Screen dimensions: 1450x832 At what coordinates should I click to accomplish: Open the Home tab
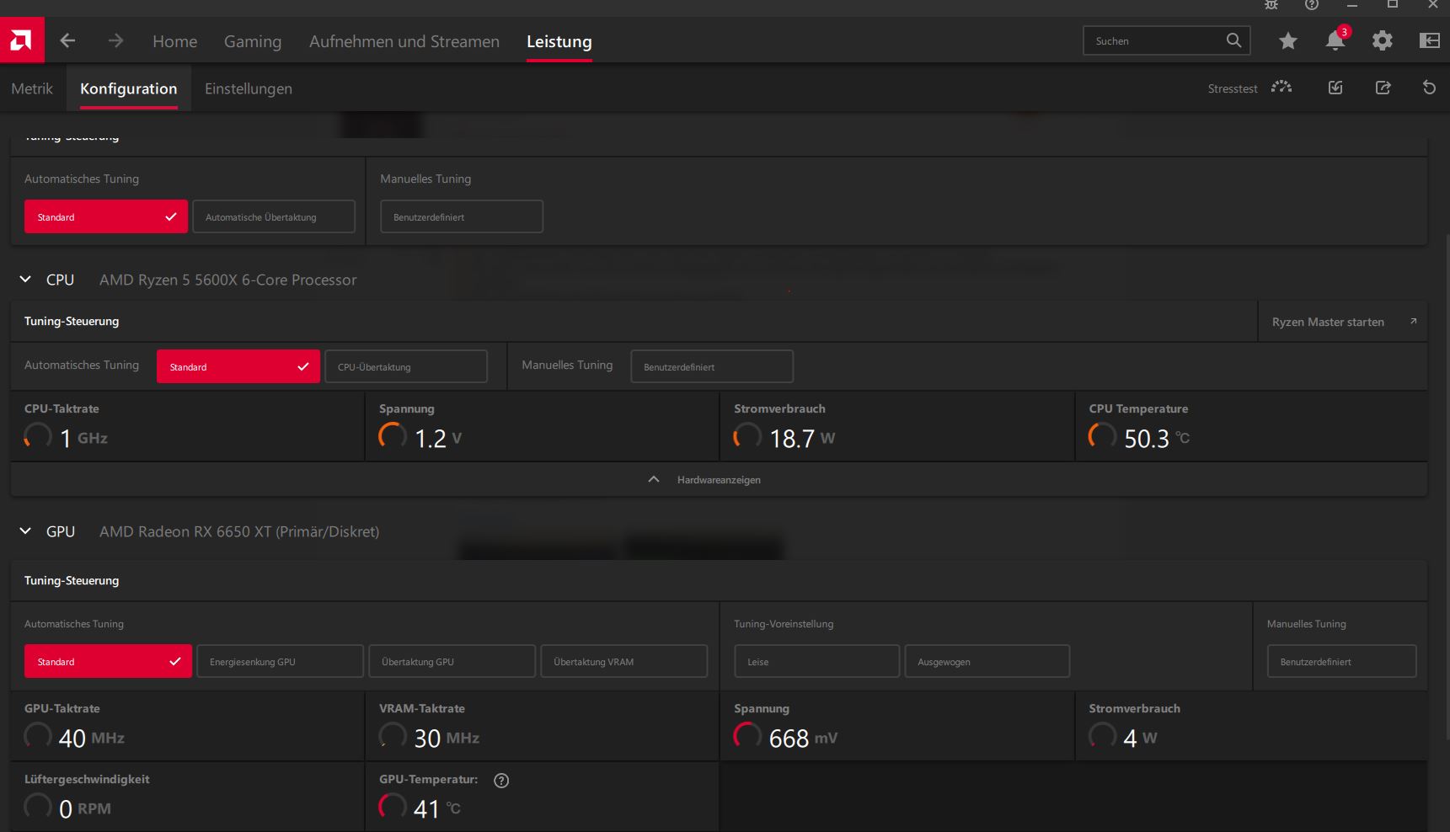point(175,41)
